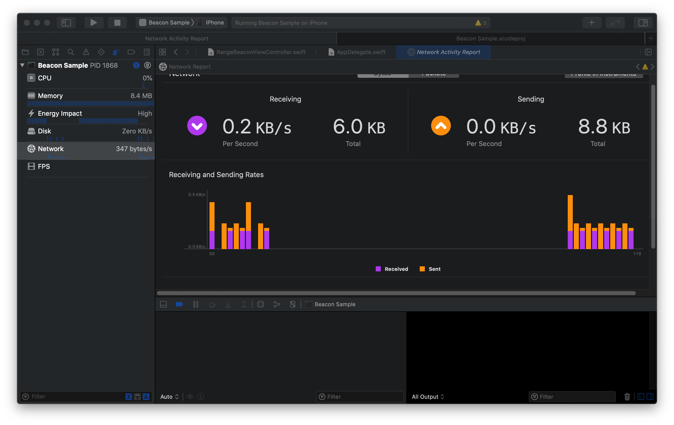Screen dimensions: 674x425
Task: Collapse the Beacon Sample PID 1868 tree
Action: [23, 65]
